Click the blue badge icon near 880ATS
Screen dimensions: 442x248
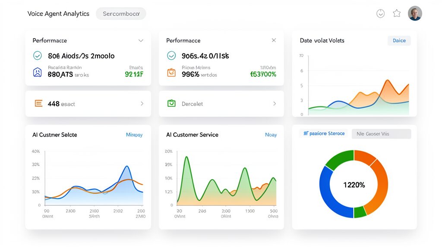click(x=38, y=72)
